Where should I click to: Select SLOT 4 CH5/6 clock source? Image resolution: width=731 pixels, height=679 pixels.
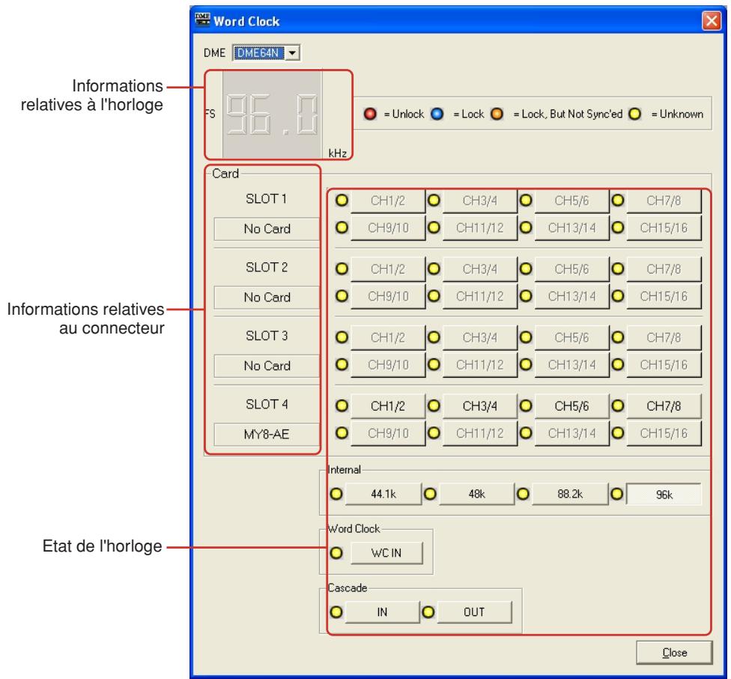571,406
